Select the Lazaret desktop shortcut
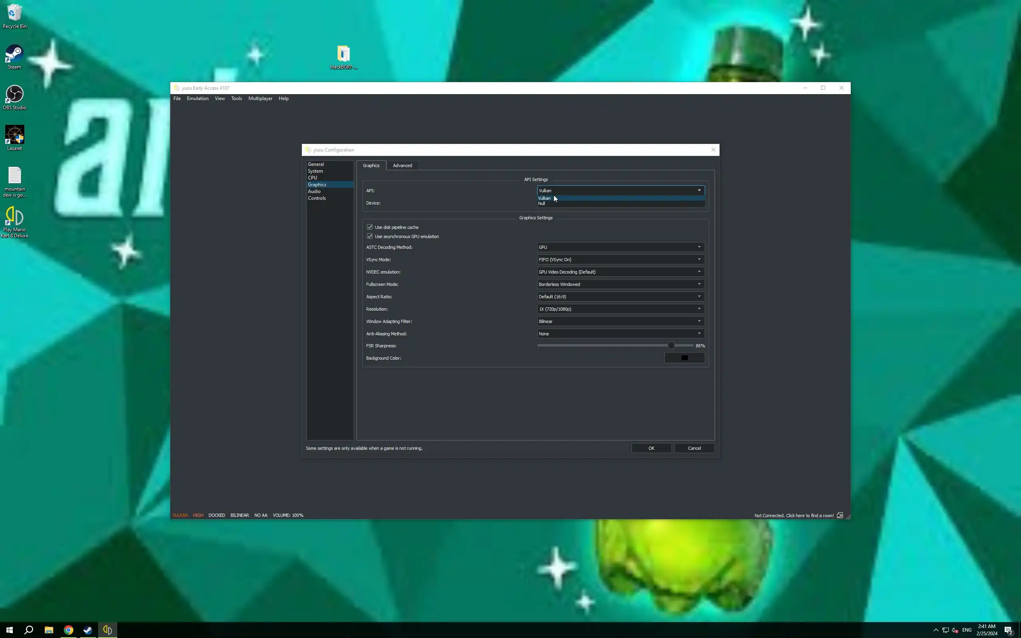Screen dimensions: 1021x638 click(14, 136)
